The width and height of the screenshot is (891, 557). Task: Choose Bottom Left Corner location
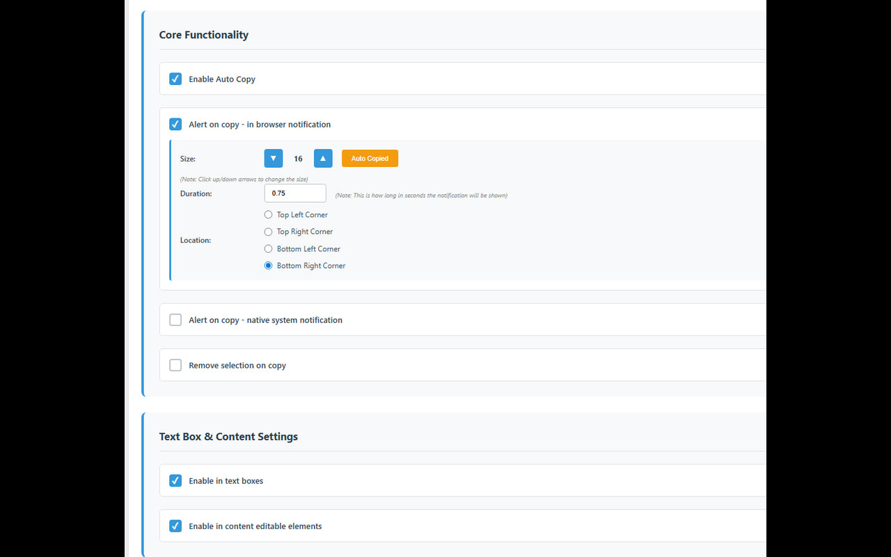coord(268,249)
